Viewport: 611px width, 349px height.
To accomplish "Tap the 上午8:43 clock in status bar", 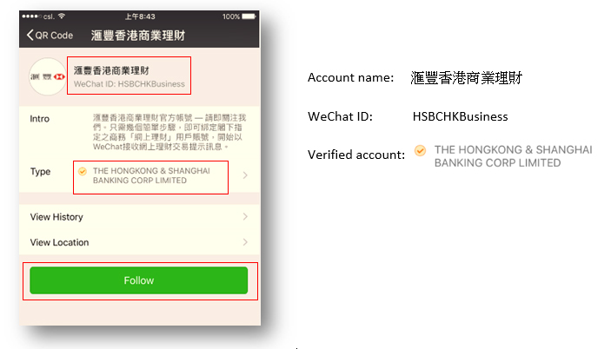I will click(x=140, y=16).
